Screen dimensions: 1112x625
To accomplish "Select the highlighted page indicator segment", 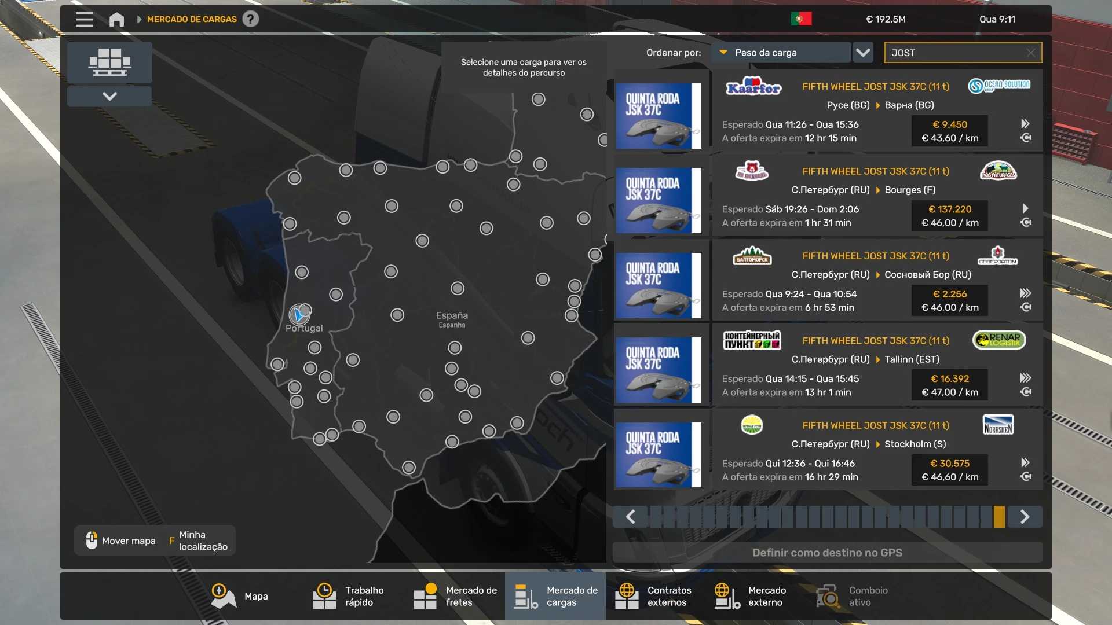I will click(999, 517).
